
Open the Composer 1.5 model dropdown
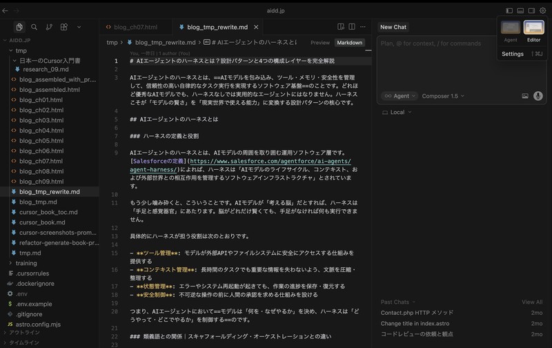[x=443, y=96]
